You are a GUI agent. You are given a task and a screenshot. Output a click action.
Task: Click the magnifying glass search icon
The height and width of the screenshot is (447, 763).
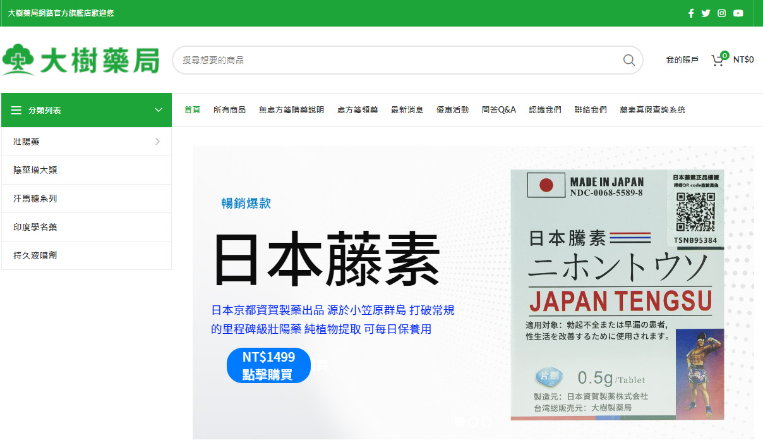pyautogui.click(x=628, y=59)
